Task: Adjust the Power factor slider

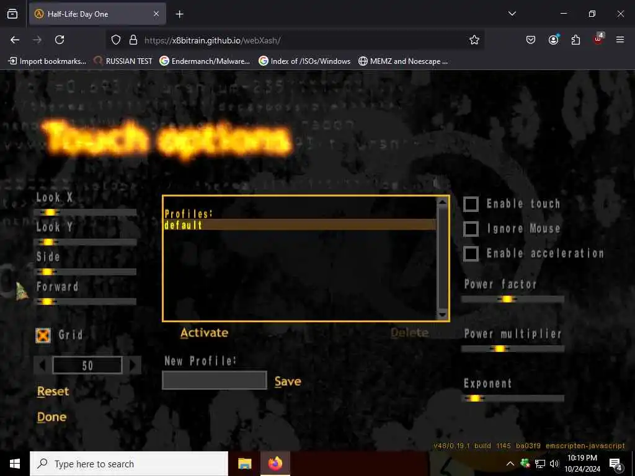Action: [513, 299]
